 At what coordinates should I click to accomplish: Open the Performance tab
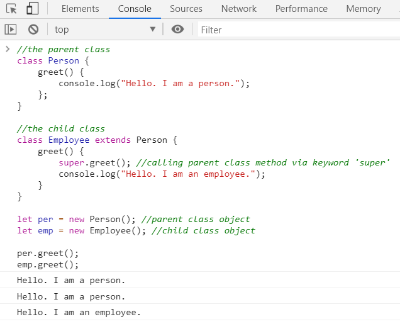(x=301, y=9)
